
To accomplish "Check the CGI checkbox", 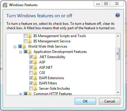I will pyautogui.click(x=31, y=72).
